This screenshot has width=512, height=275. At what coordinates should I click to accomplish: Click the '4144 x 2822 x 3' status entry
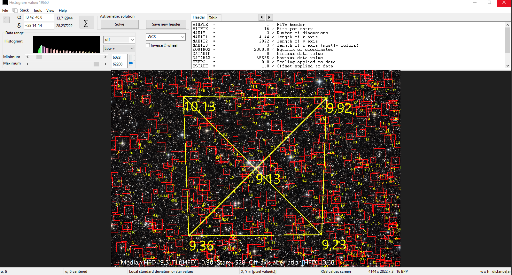pos(381,271)
